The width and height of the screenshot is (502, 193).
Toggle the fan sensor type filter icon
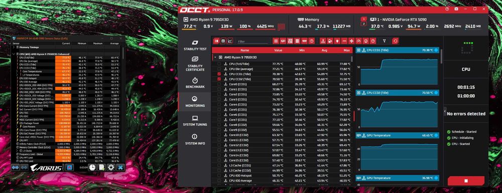point(351,41)
